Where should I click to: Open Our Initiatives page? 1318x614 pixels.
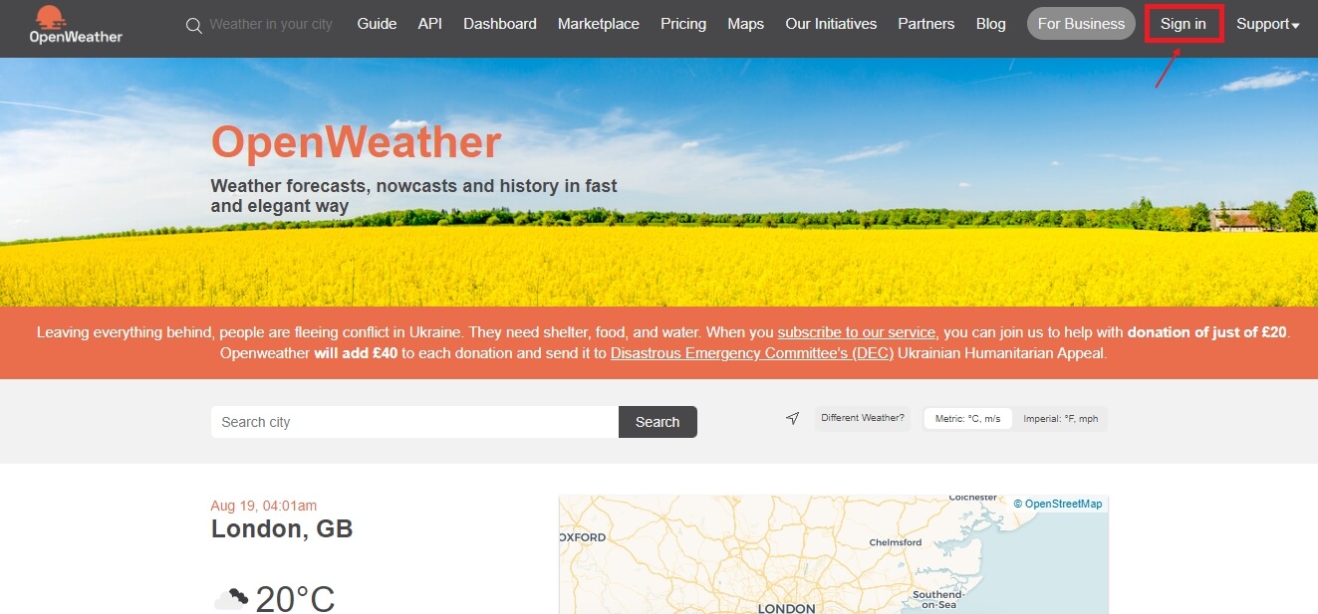[831, 24]
